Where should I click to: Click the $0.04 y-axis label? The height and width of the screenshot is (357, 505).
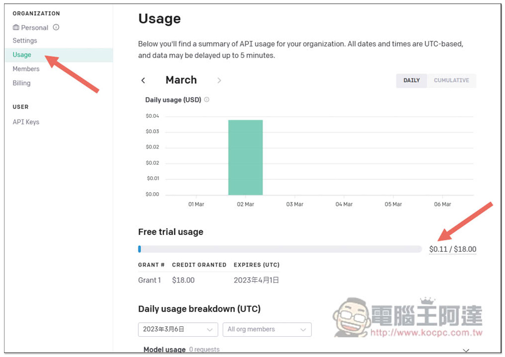click(x=153, y=116)
